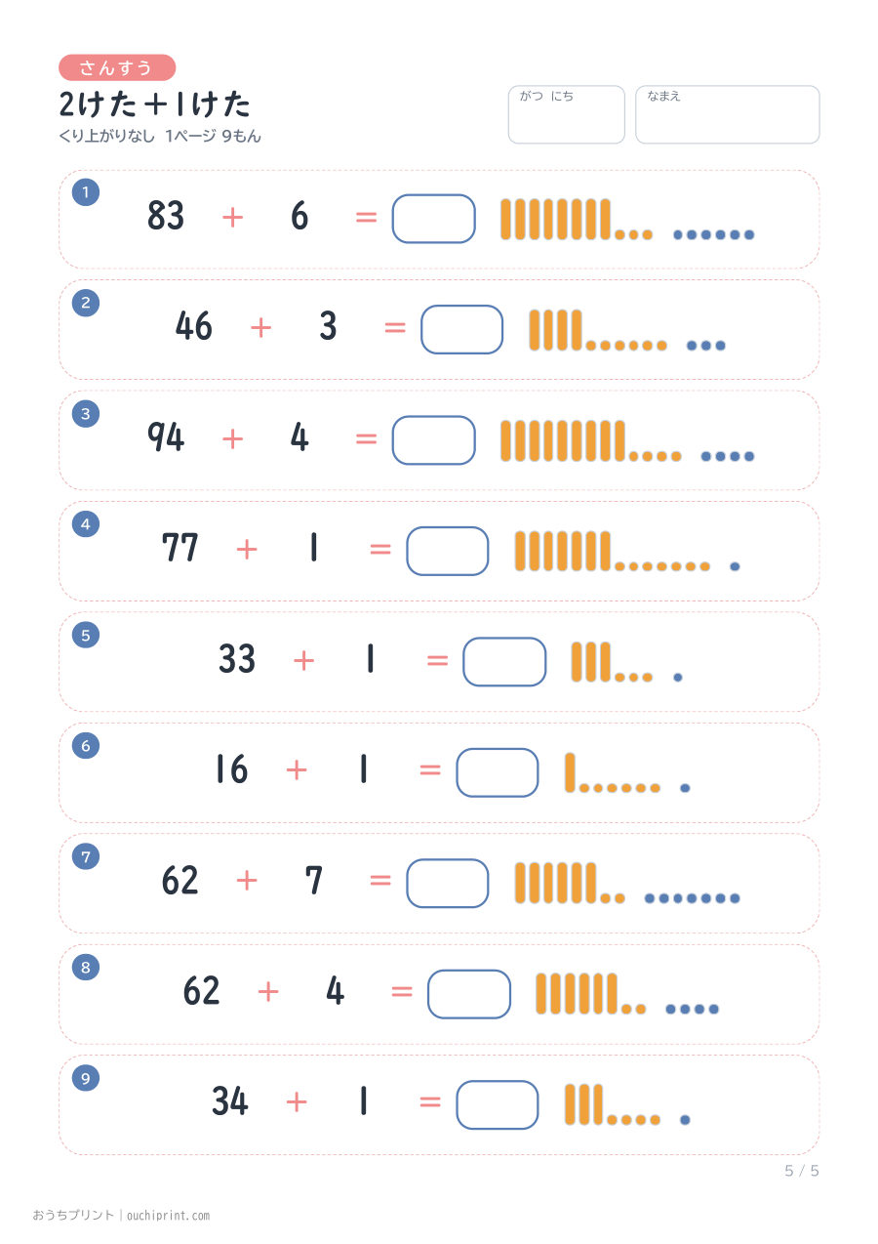Click the がつ にち date field
The height and width of the screenshot is (1244, 878).
tap(567, 114)
